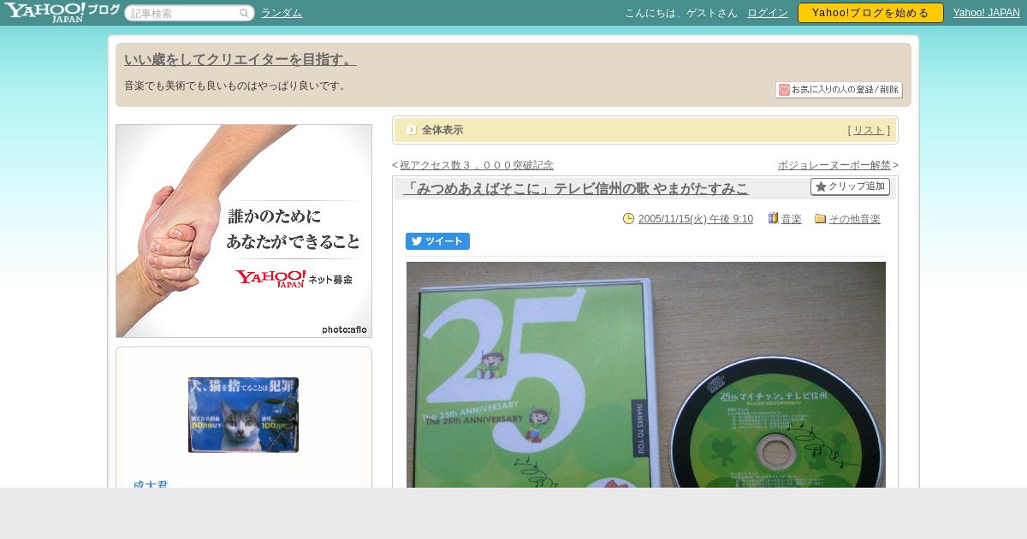Start a blog with Yahoo!ブログを始める button
The height and width of the screenshot is (539, 1027).
tap(870, 13)
